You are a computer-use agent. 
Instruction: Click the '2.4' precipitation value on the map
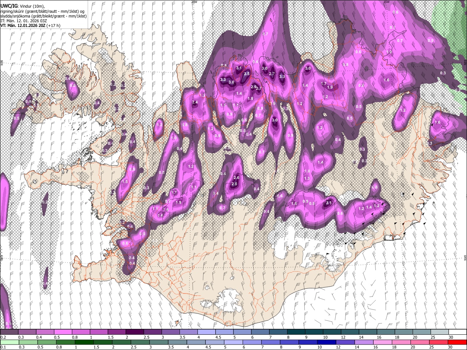point(195,102)
